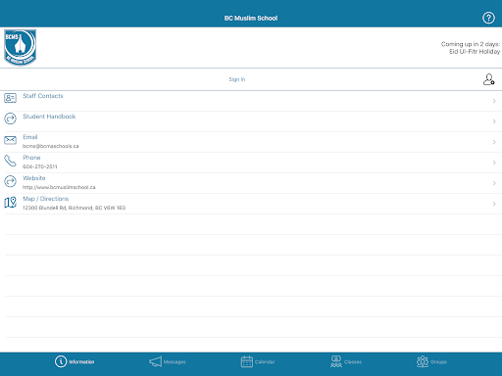Open the Classes tab
The image size is (502, 376).
(346, 361)
